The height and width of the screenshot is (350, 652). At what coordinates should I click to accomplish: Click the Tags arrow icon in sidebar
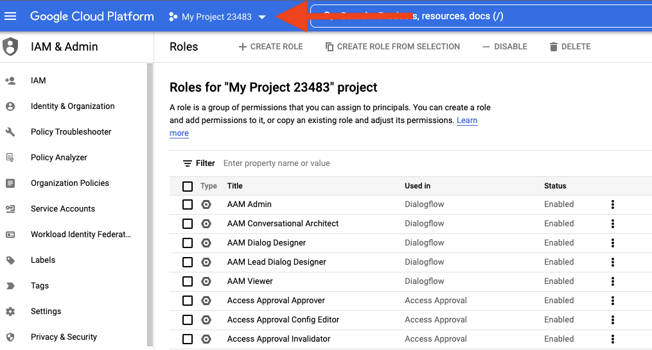(10, 286)
